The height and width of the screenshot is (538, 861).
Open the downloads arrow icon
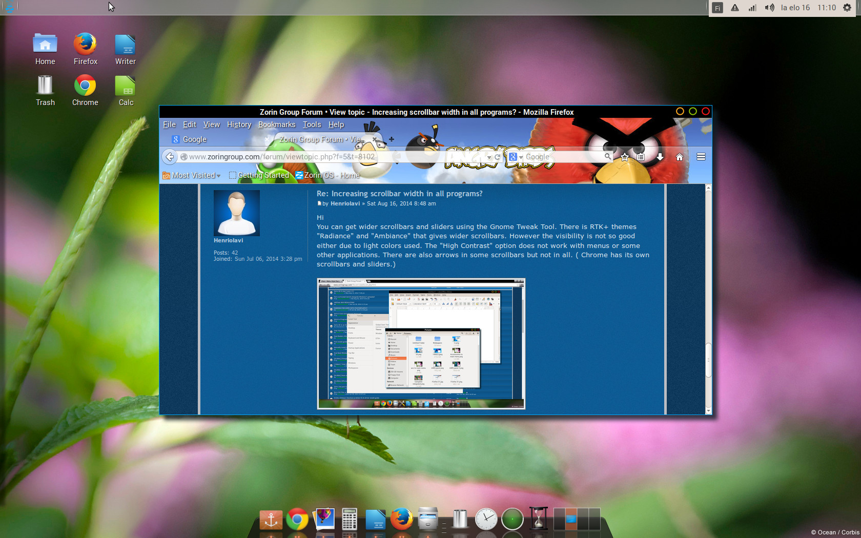pos(660,157)
